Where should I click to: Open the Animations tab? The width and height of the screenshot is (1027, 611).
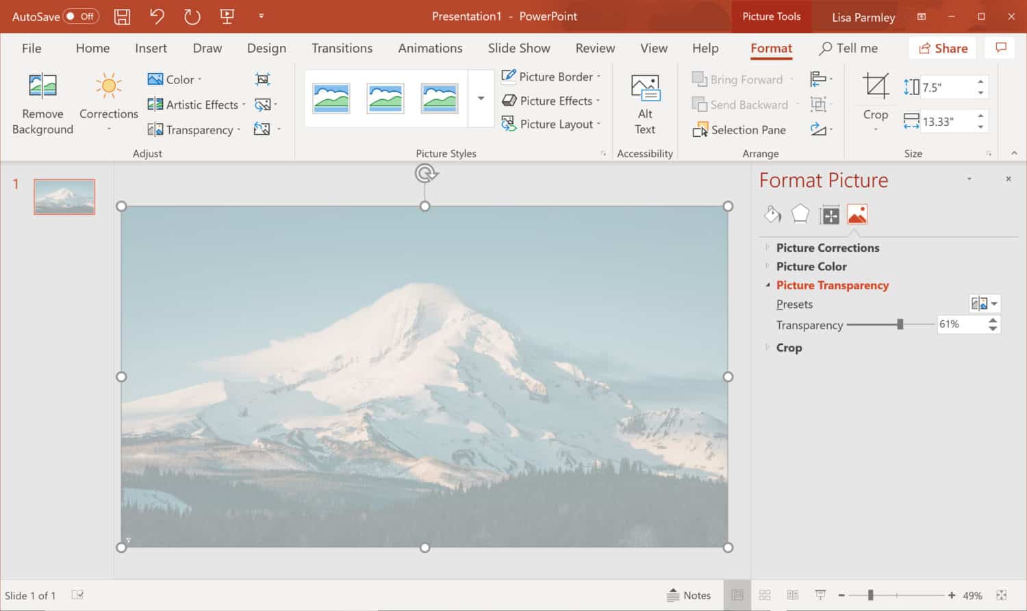tap(430, 48)
